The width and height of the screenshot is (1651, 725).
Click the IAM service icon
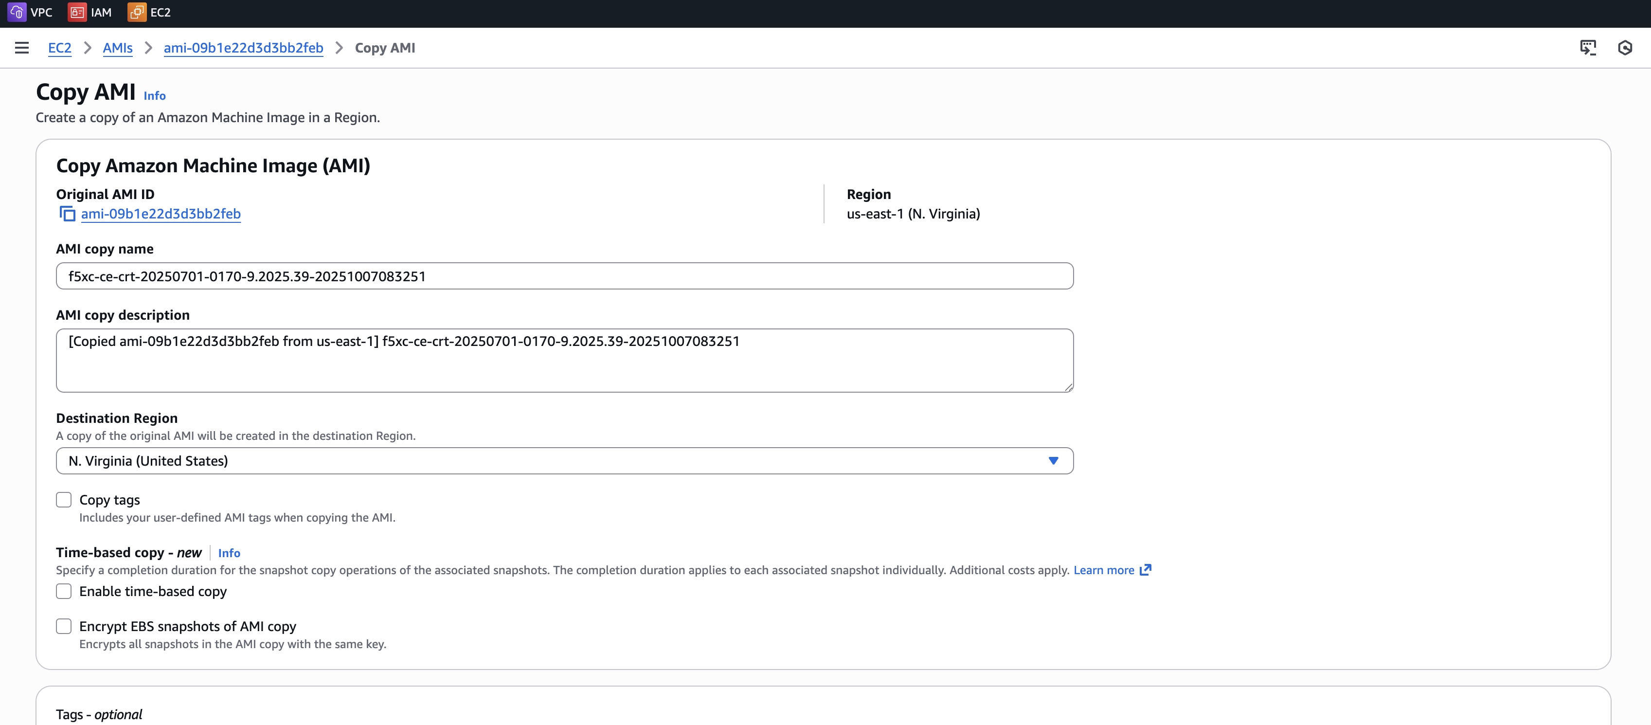[77, 12]
